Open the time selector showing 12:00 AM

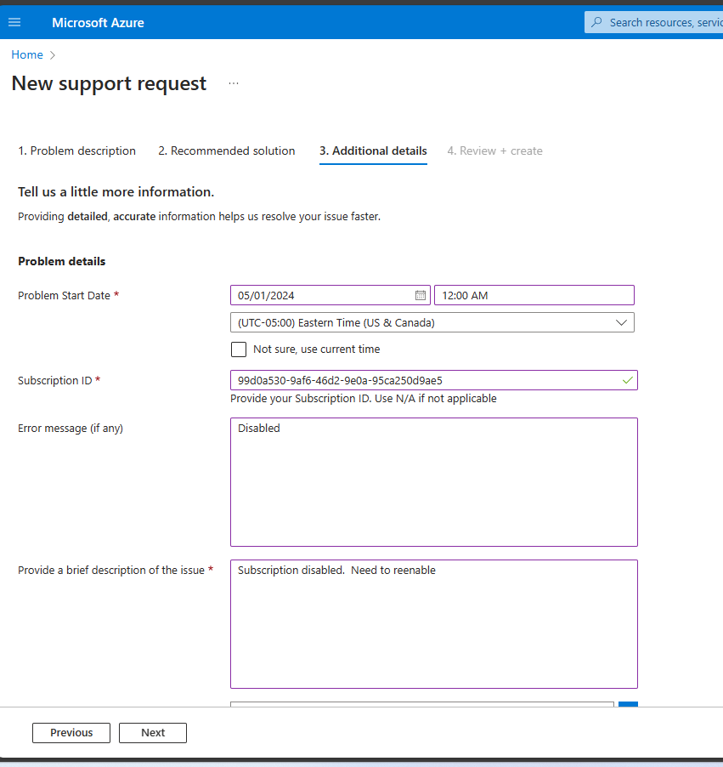pos(534,295)
